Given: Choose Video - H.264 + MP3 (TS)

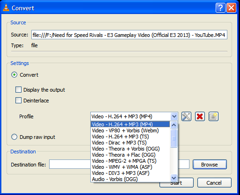Looking at the screenshot, I should [x=131, y=137].
